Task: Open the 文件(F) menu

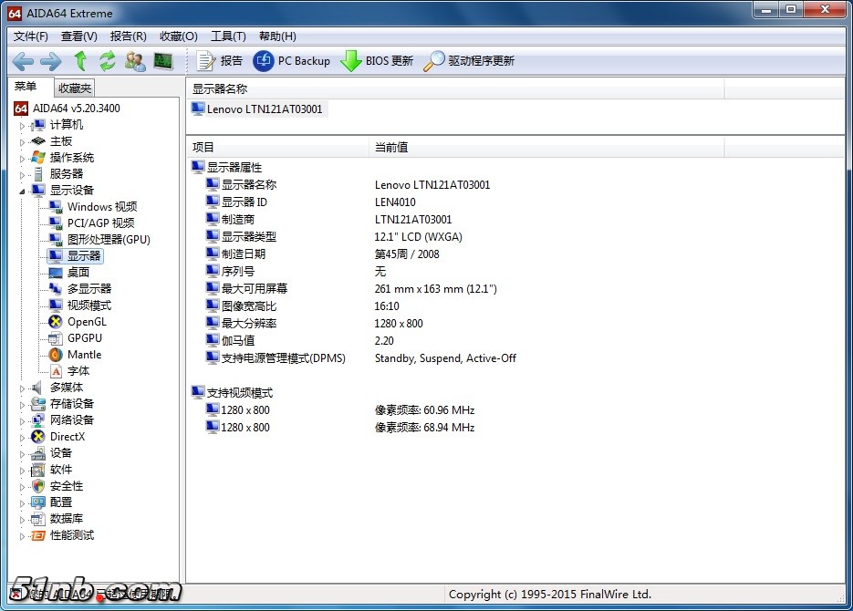Action: [x=31, y=36]
